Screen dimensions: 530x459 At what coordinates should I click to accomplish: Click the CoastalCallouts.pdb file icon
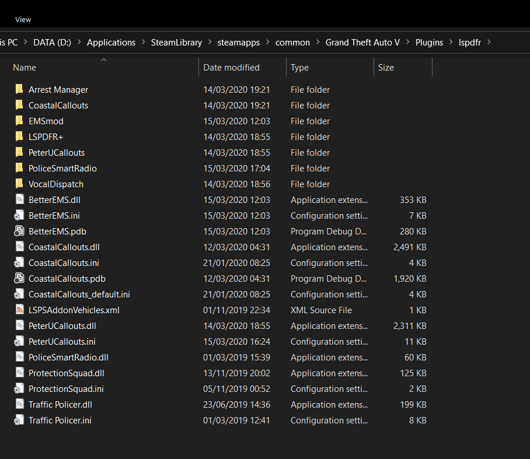[x=19, y=278]
